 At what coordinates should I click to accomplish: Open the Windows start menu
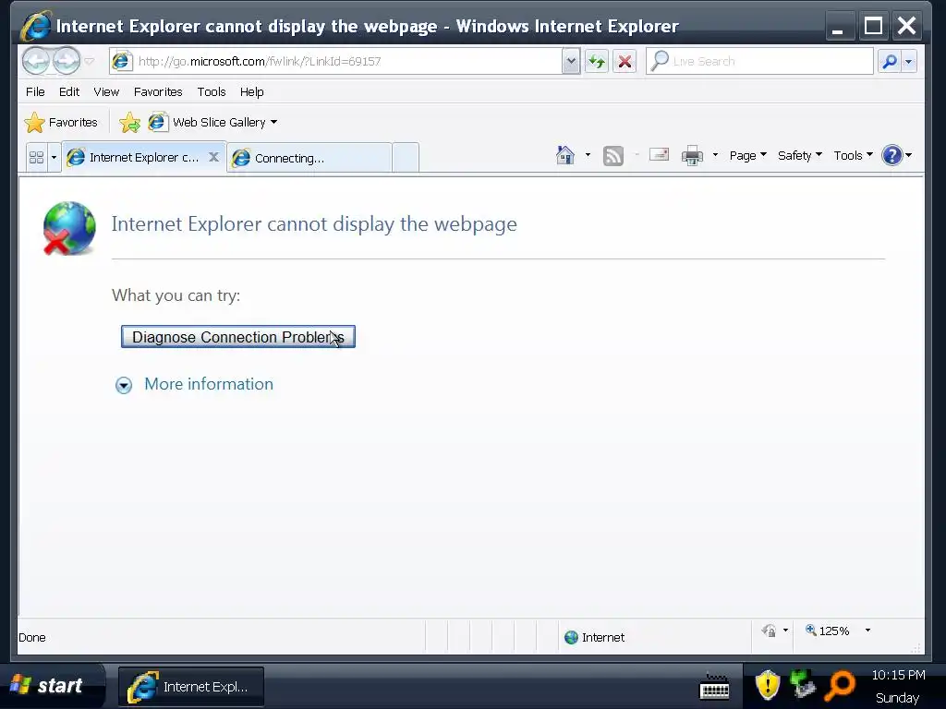coord(53,686)
